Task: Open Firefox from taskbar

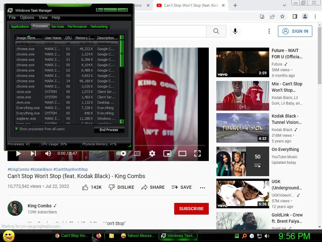Action: (98, 236)
